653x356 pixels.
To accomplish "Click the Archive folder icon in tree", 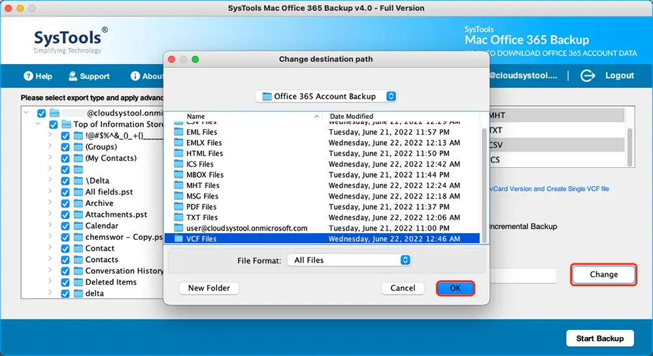I will pyautogui.click(x=78, y=203).
